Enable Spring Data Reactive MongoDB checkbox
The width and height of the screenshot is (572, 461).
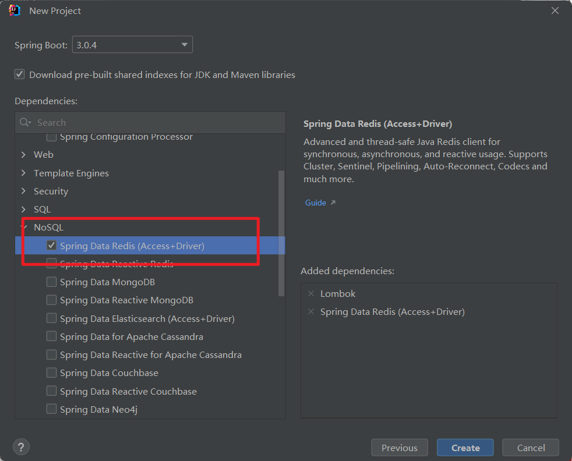tap(51, 300)
